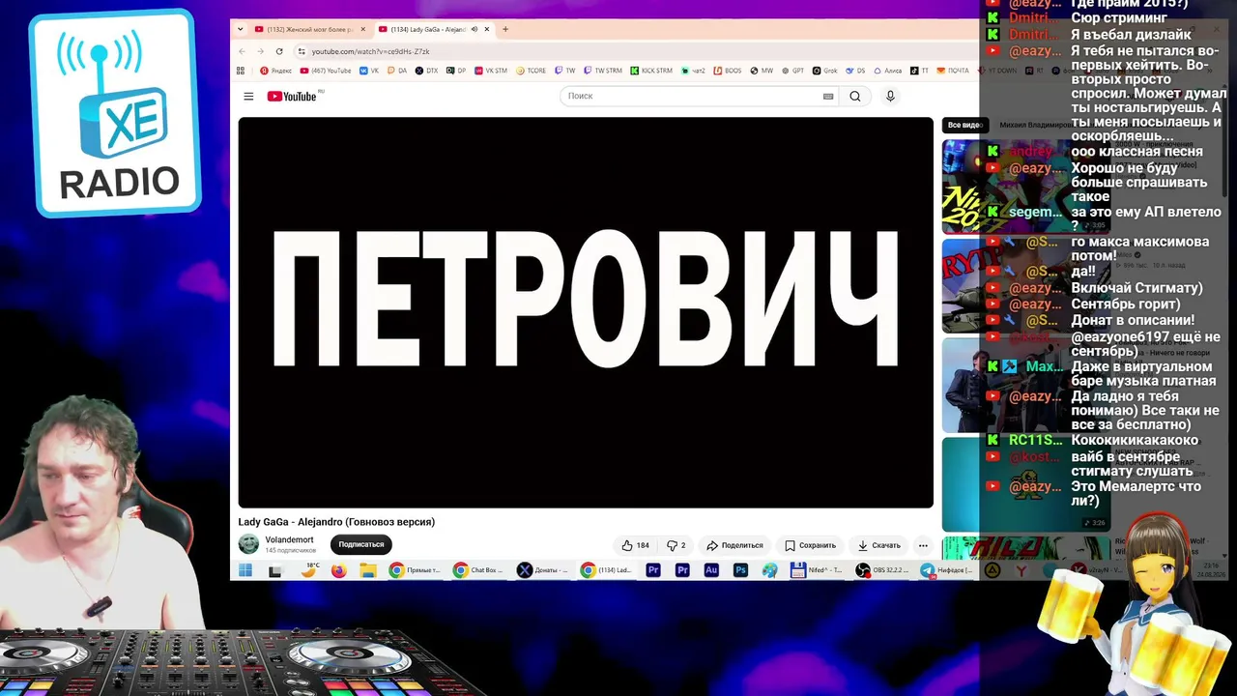
Task: Open the Windows Start menu
Action: [245, 570]
